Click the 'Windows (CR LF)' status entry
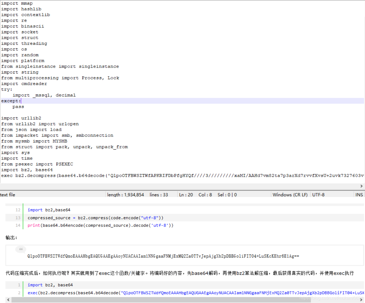The image size is (365, 303). click(x=290, y=195)
